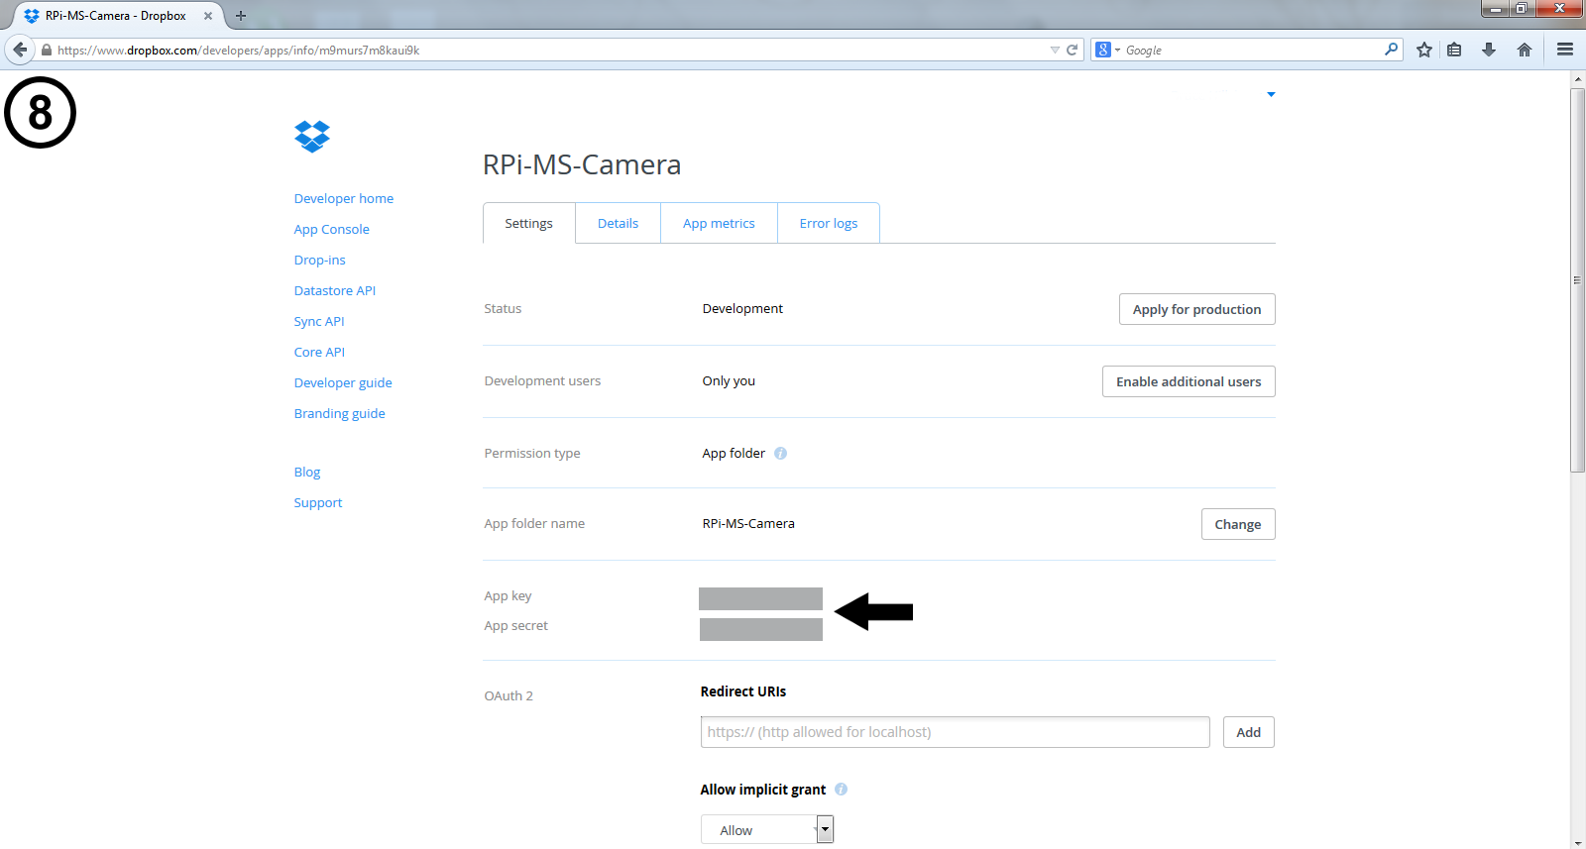
Task: Go to the browser home icon
Action: [x=1525, y=50]
